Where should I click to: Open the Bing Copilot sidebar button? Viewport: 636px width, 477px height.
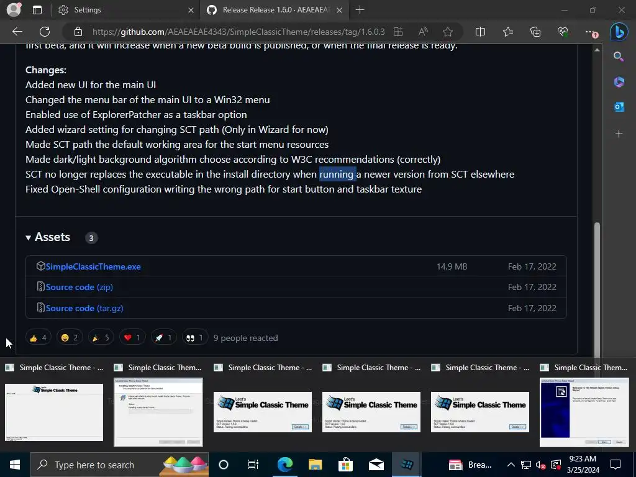pyautogui.click(x=619, y=32)
